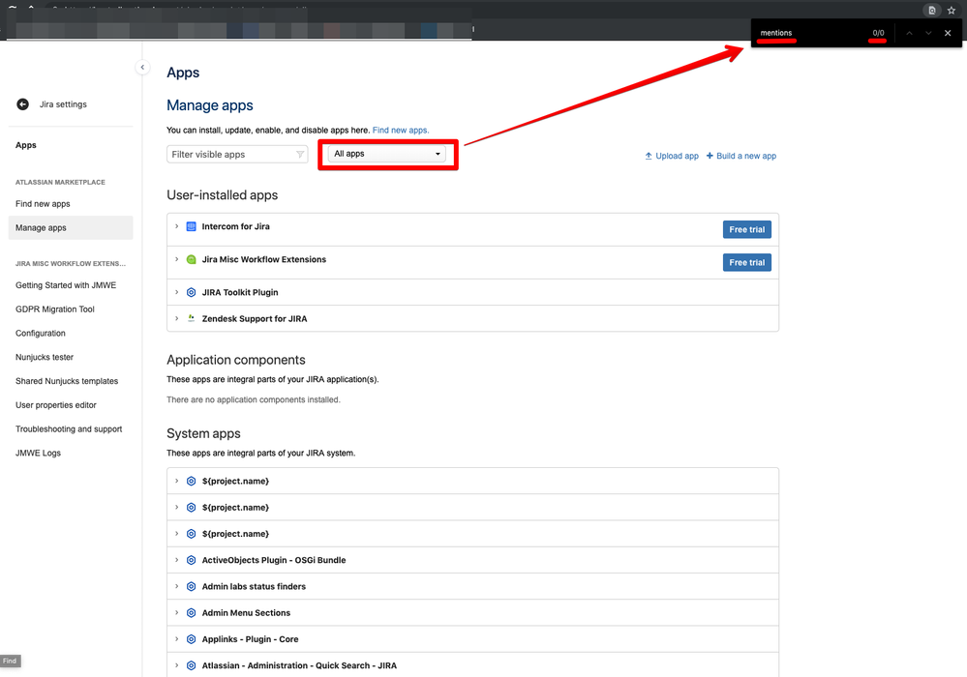Close the browser find bar

pyautogui.click(x=948, y=33)
